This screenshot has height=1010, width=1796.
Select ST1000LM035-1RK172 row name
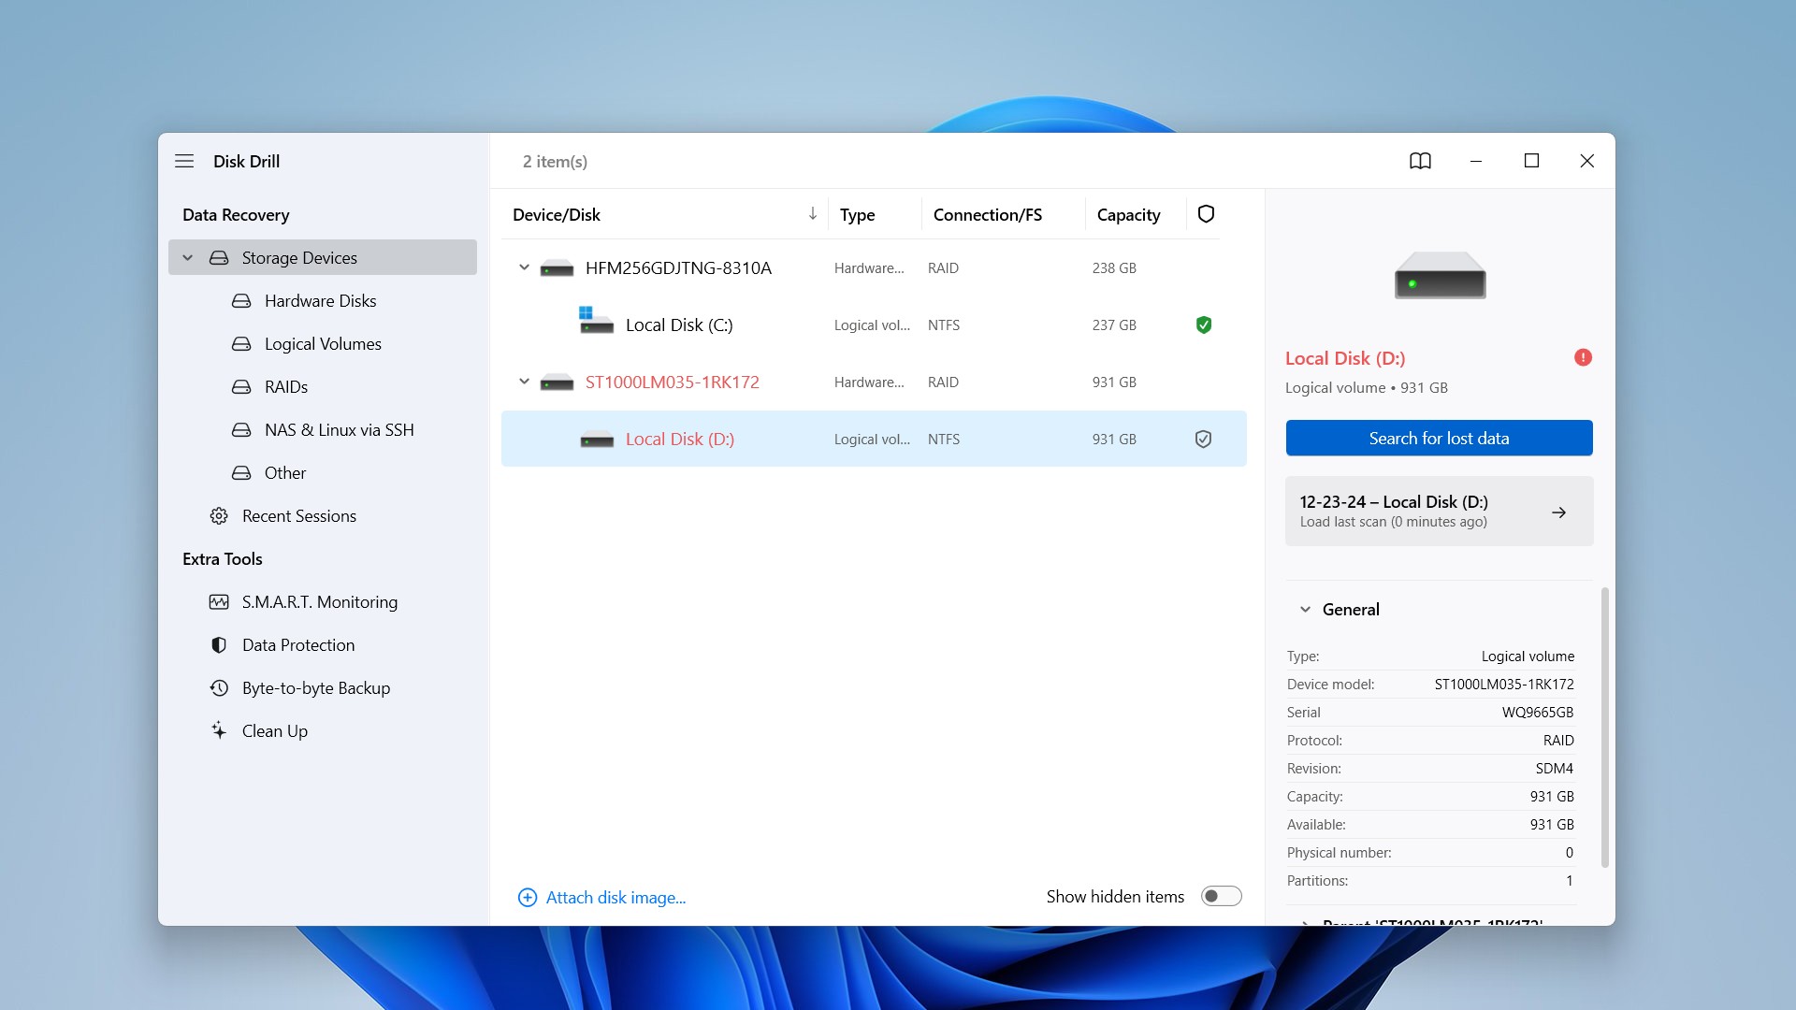point(672,382)
